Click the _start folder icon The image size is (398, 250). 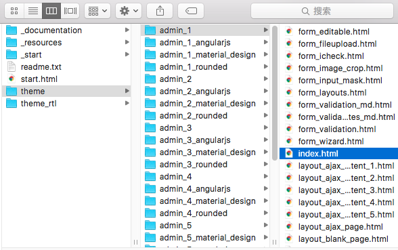tap(12, 54)
